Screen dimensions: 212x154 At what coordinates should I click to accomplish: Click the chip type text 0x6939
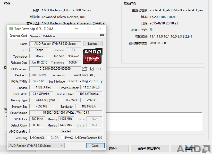(x=73, y=23)
